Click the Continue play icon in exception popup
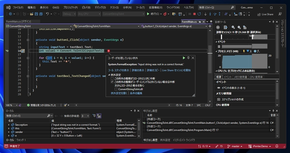Viewport: 290px width, 153px height. point(184,58)
